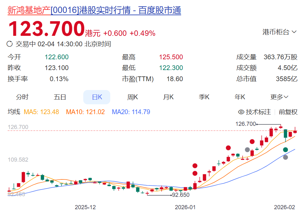Click the 前复权 adjustment option
This screenshot has width=306, height=213.
point(288,112)
